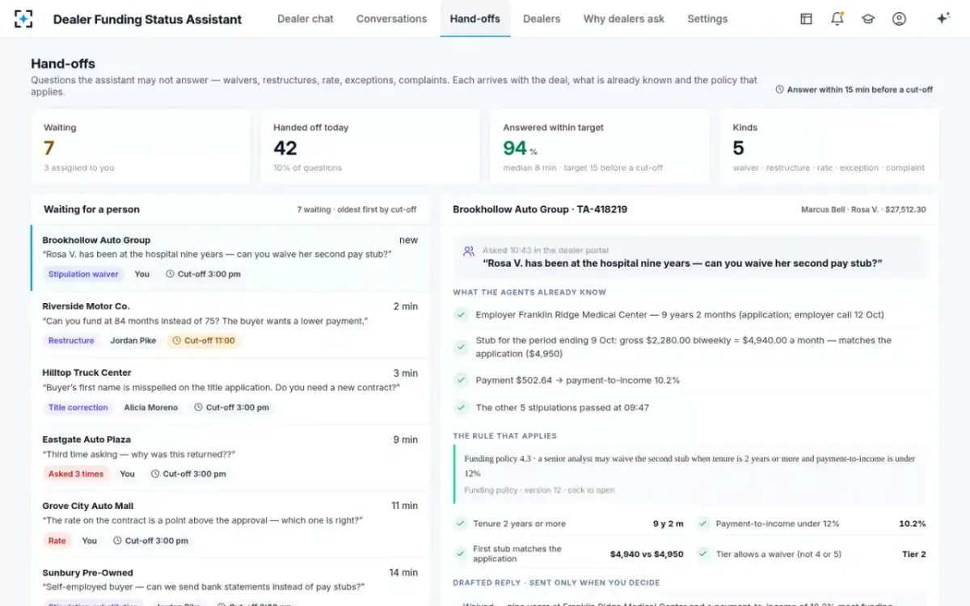Open Funding policy version 12 link
The image size is (970, 606).
point(539,490)
